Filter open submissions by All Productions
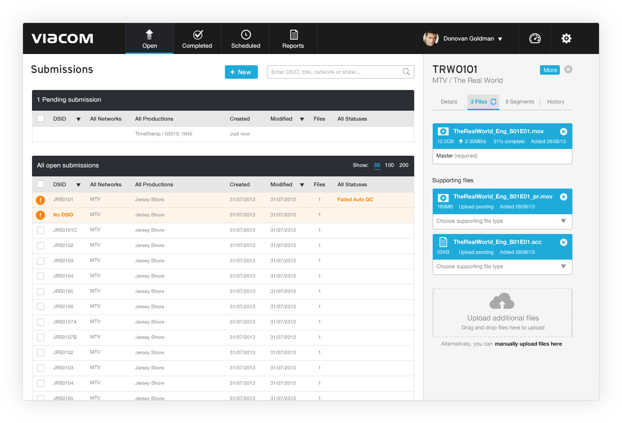 (154, 184)
